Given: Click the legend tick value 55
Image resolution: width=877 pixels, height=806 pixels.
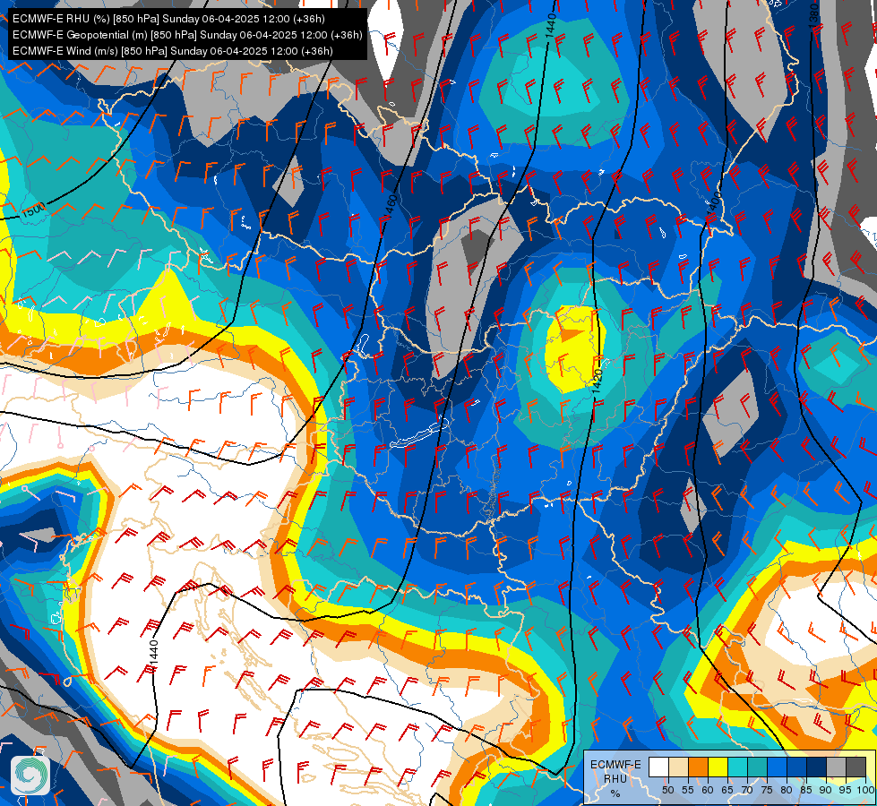Looking at the screenshot, I should click(688, 790).
